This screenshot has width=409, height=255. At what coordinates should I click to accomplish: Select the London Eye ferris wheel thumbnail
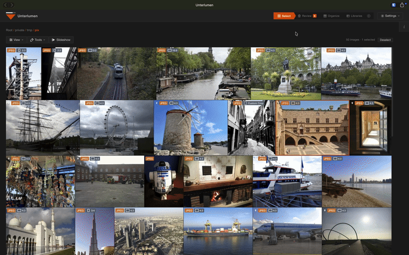[x=117, y=127]
